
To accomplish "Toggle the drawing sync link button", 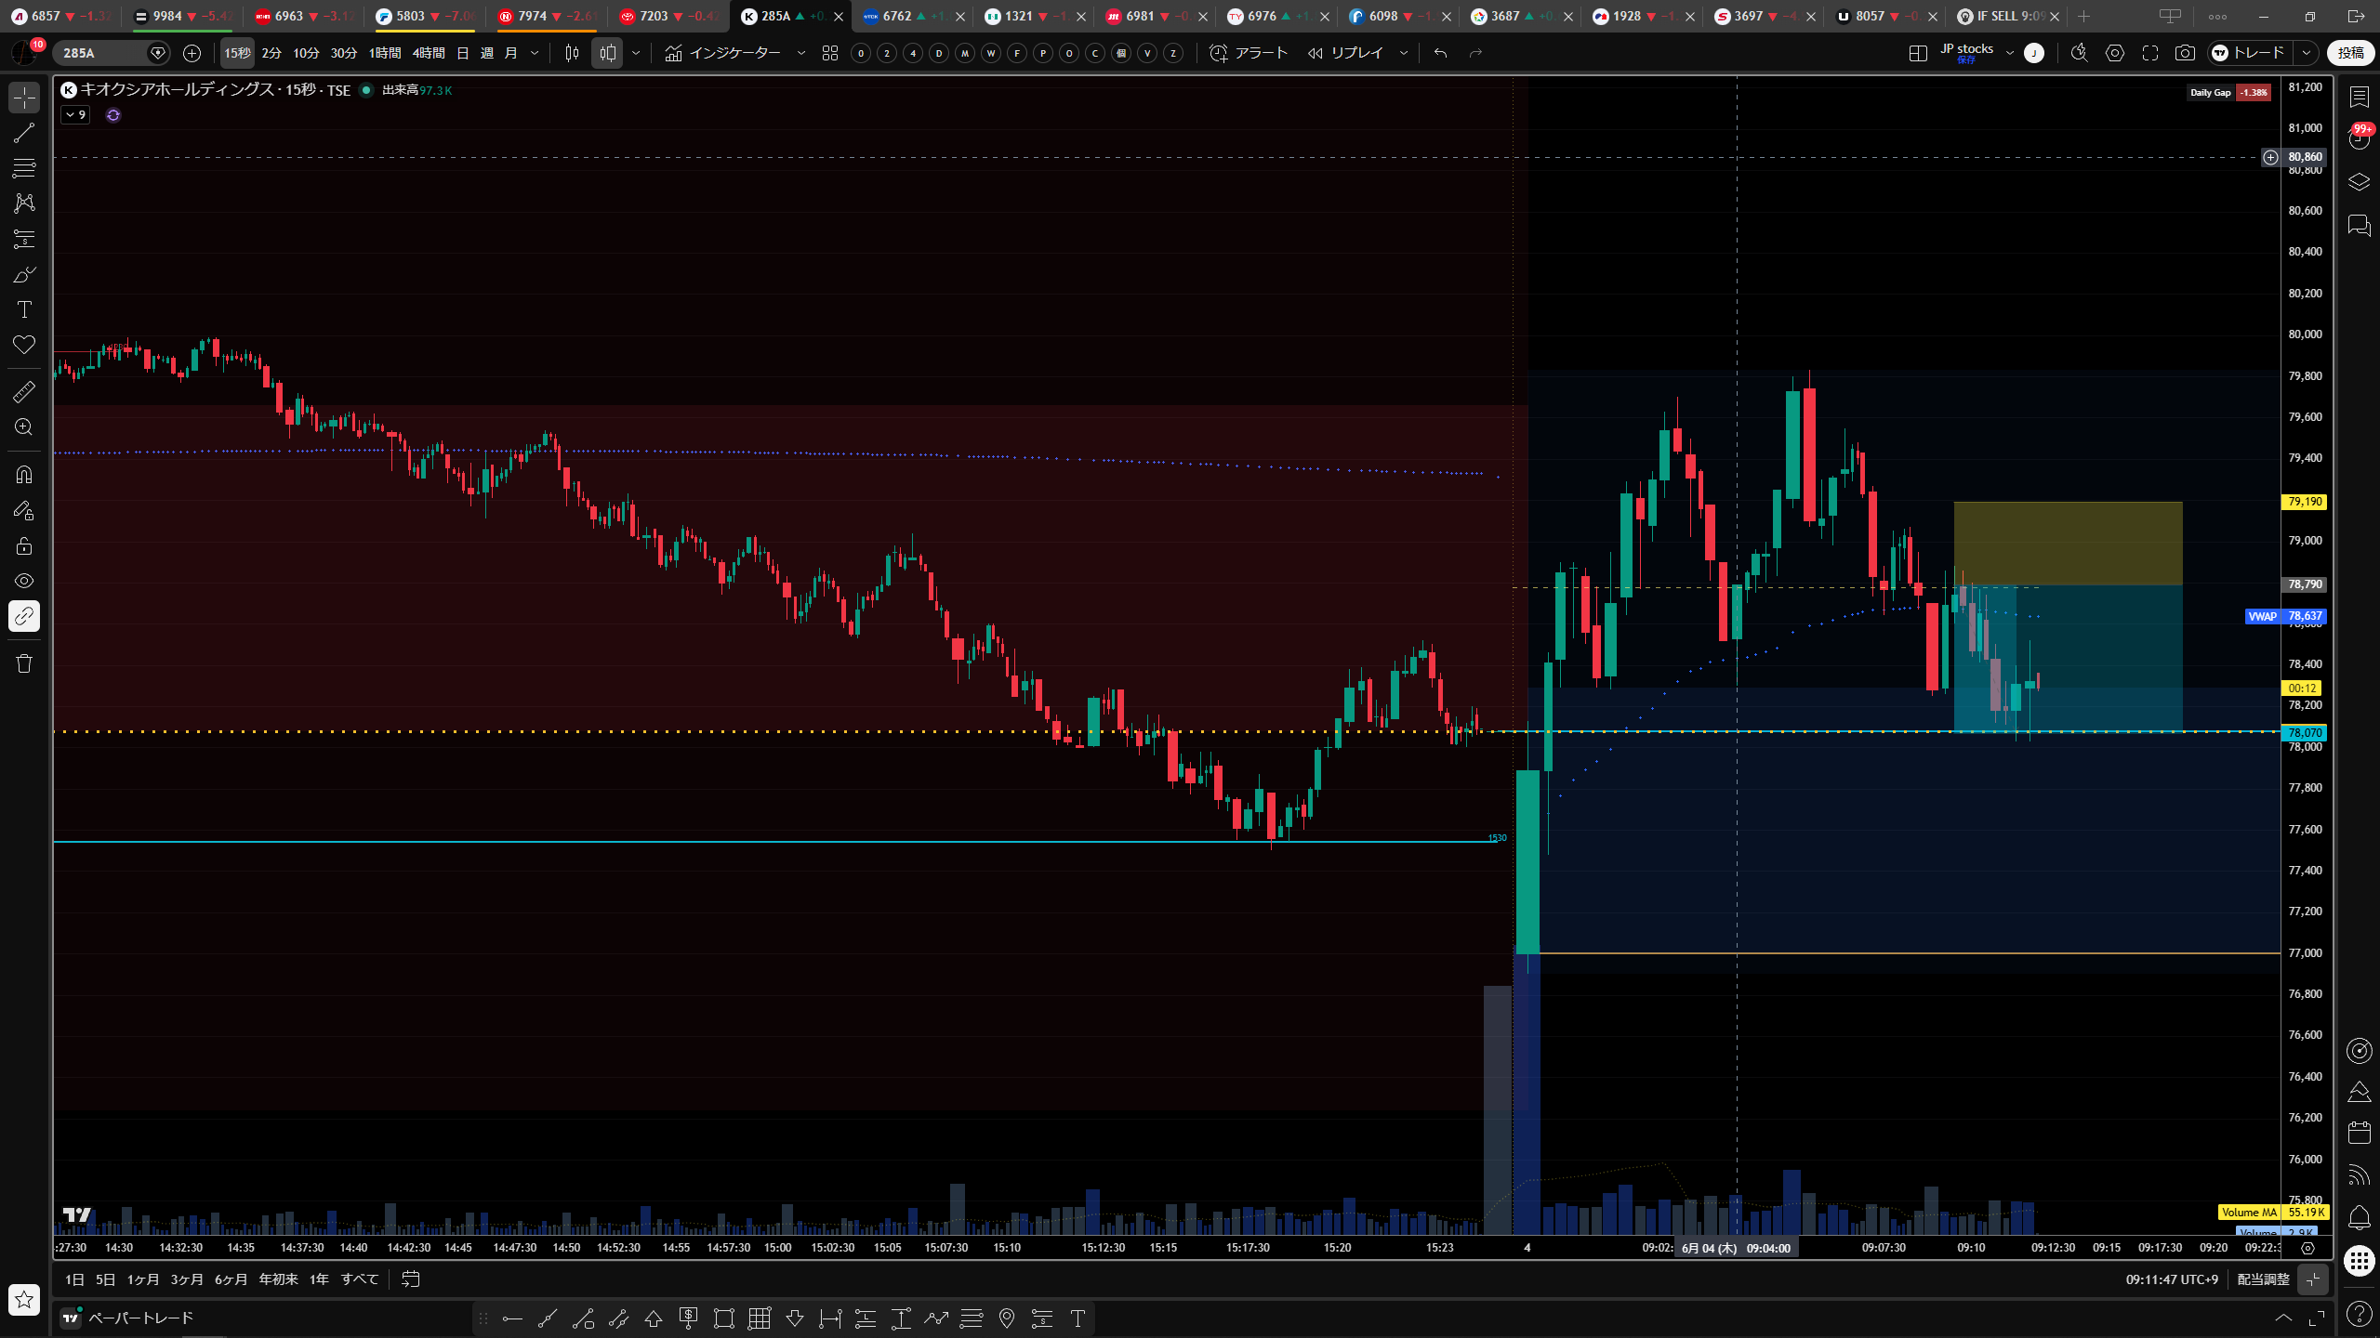I will (x=24, y=616).
